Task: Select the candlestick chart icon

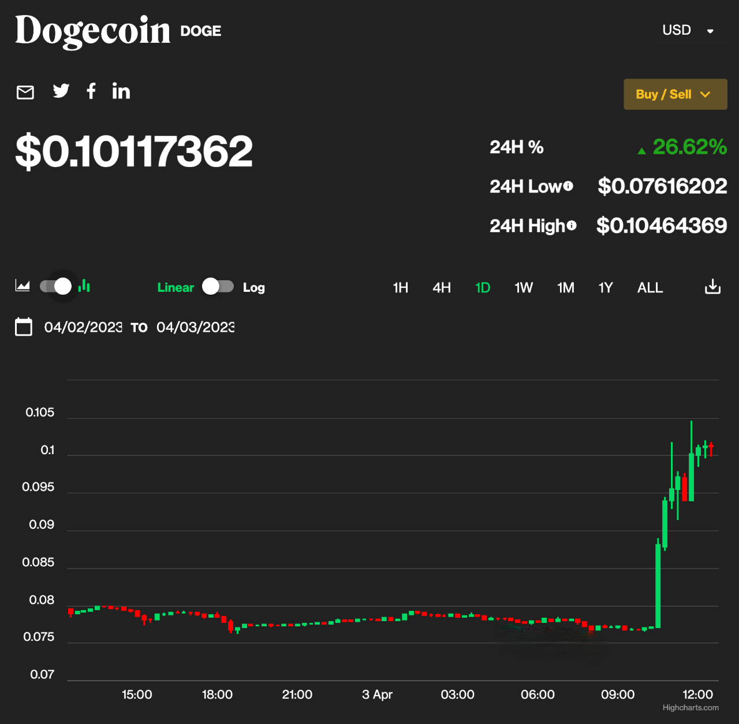Action: click(x=84, y=285)
